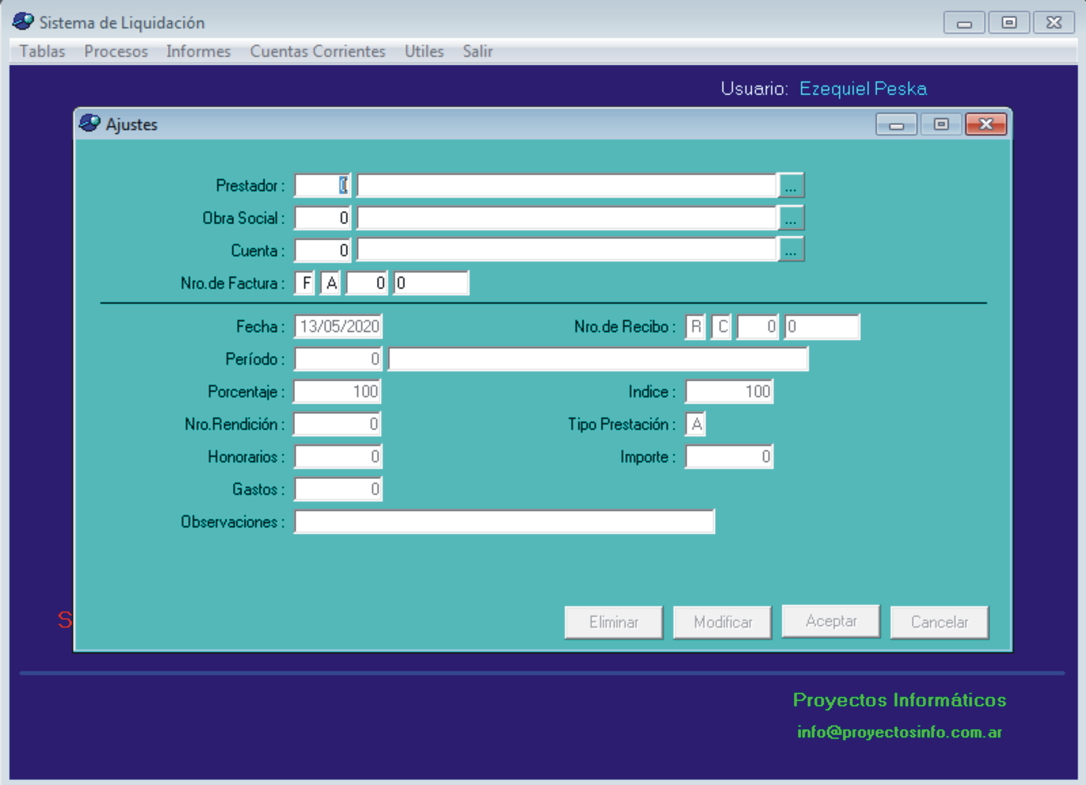Click the Nro.Rendición field

(338, 424)
